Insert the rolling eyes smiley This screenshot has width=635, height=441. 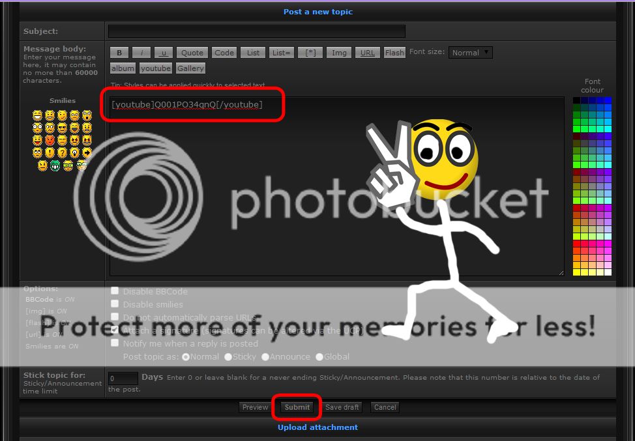tap(37, 153)
